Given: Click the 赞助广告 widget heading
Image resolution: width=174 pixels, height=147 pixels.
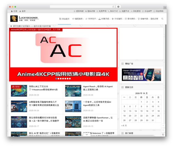Looking at the screenshot, I should pyautogui.click(x=129, y=64).
